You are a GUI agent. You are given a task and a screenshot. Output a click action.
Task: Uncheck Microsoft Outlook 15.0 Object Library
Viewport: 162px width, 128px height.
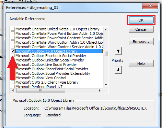(x=13, y=51)
